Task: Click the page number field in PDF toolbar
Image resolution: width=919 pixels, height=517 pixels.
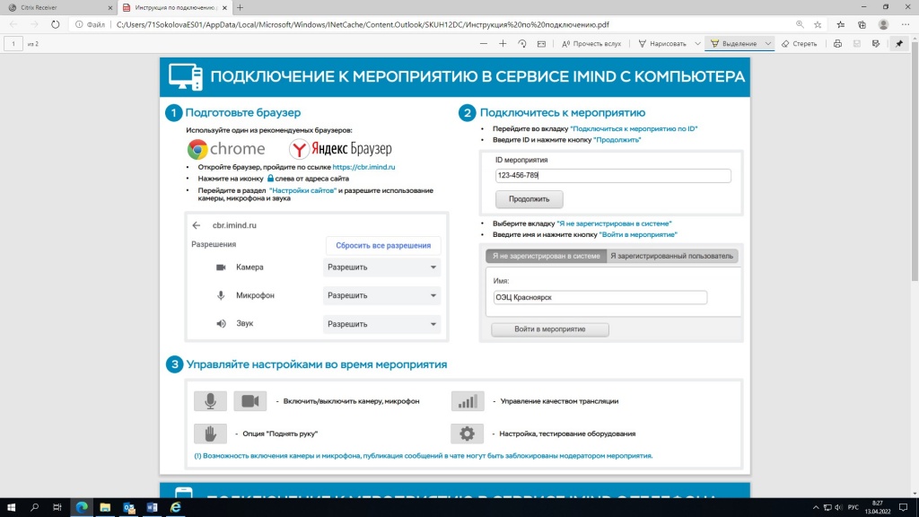Action: 14,43
